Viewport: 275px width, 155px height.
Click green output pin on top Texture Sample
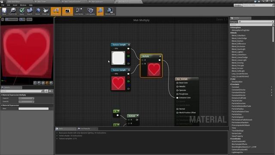128,56
